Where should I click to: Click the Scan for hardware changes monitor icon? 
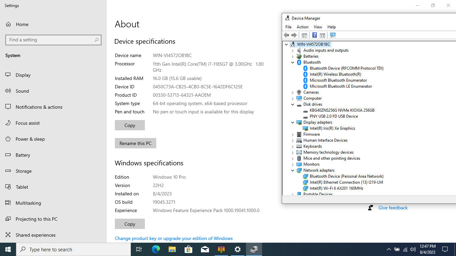(x=333, y=35)
